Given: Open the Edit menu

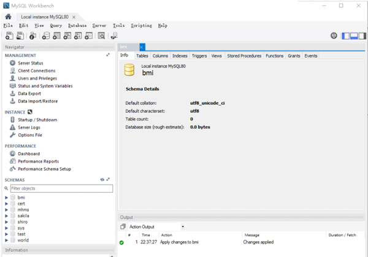Looking at the screenshot, I should click(23, 26).
